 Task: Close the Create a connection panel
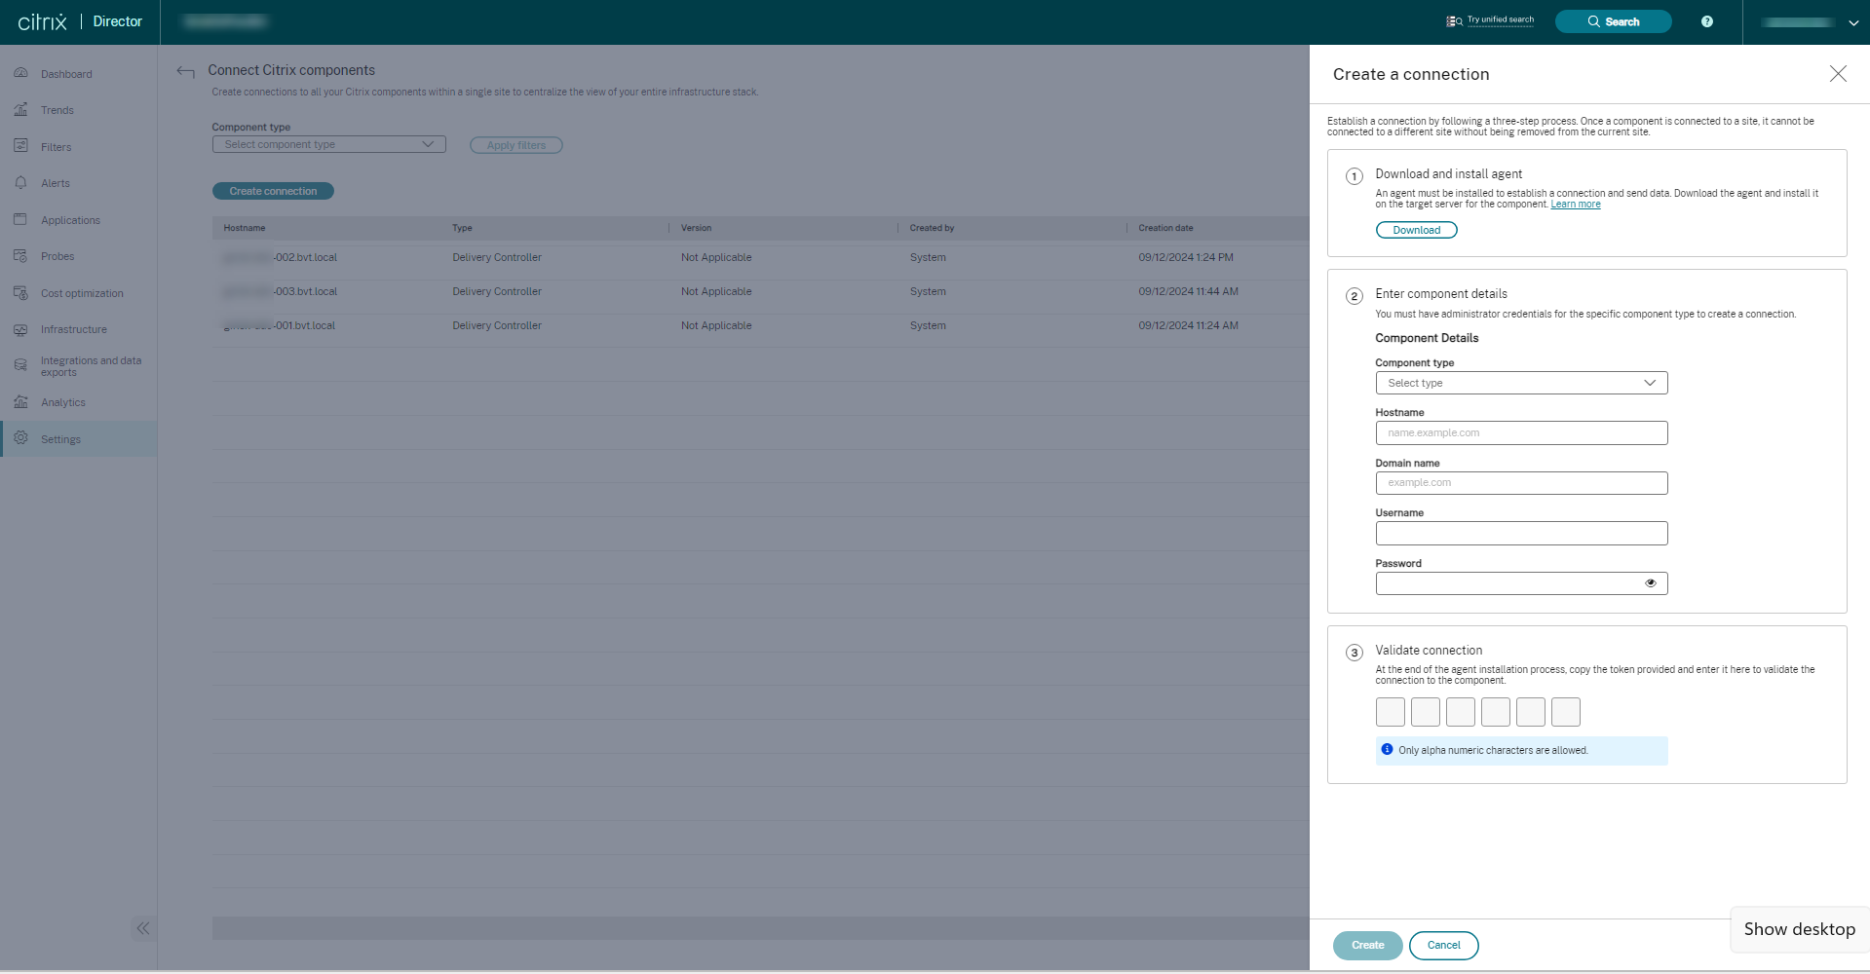pos(1837,74)
